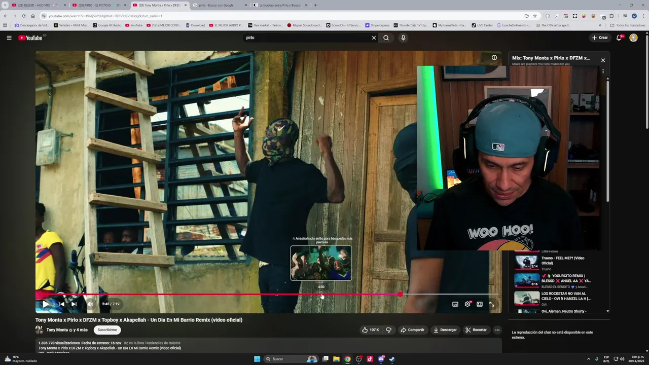This screenshot has height=365, width=649.
Task: Open the YouTube bookmark in bookmarks bar
Action: point(134,25)
